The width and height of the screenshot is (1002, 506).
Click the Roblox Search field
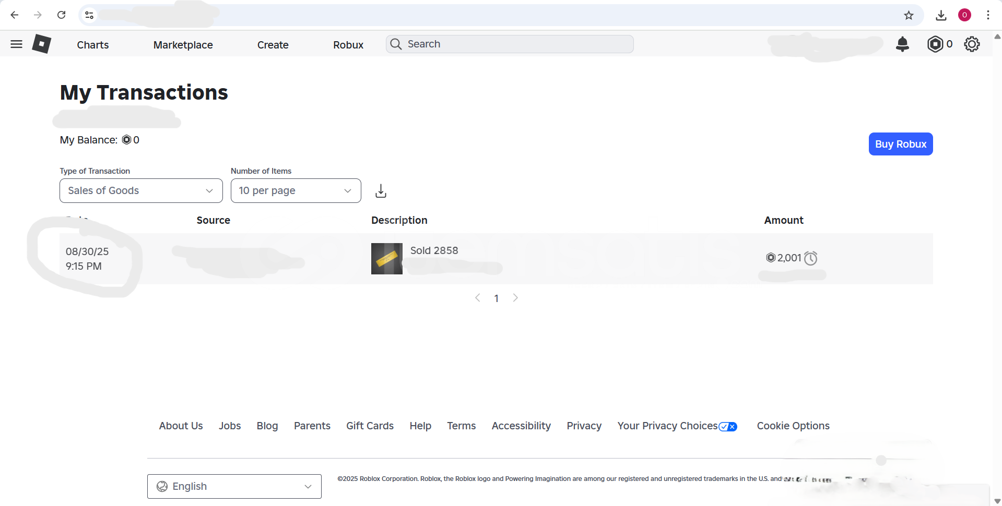coord(510,44)
